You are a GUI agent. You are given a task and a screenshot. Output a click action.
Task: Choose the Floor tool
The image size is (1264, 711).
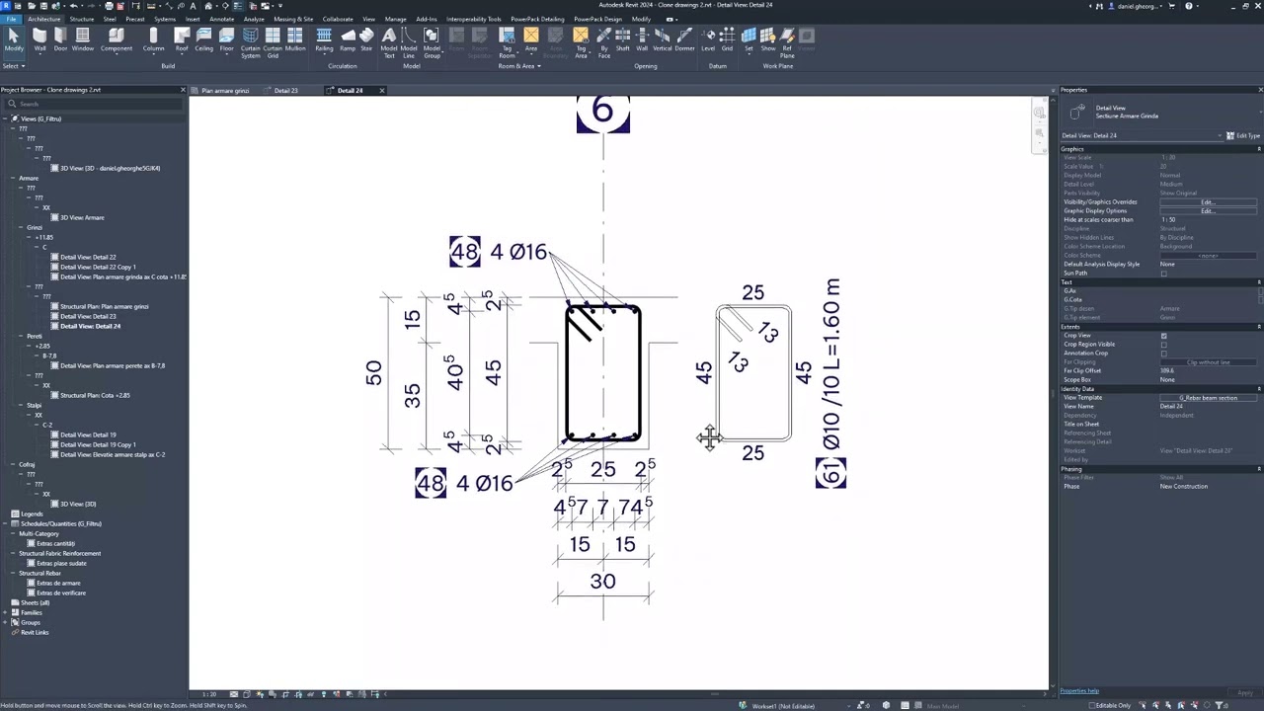coord(227,39)
